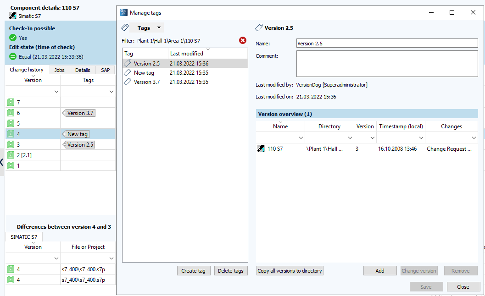This screenshot has width=485, height=296.
Task: Click the Version 3.7 tag label on version 6
Action: point(78,113)
